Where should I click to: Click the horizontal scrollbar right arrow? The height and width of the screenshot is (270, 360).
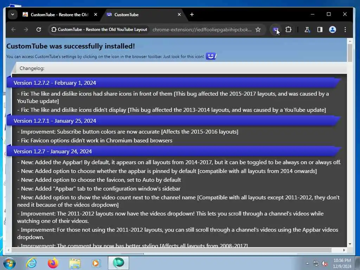click(344, 250)
